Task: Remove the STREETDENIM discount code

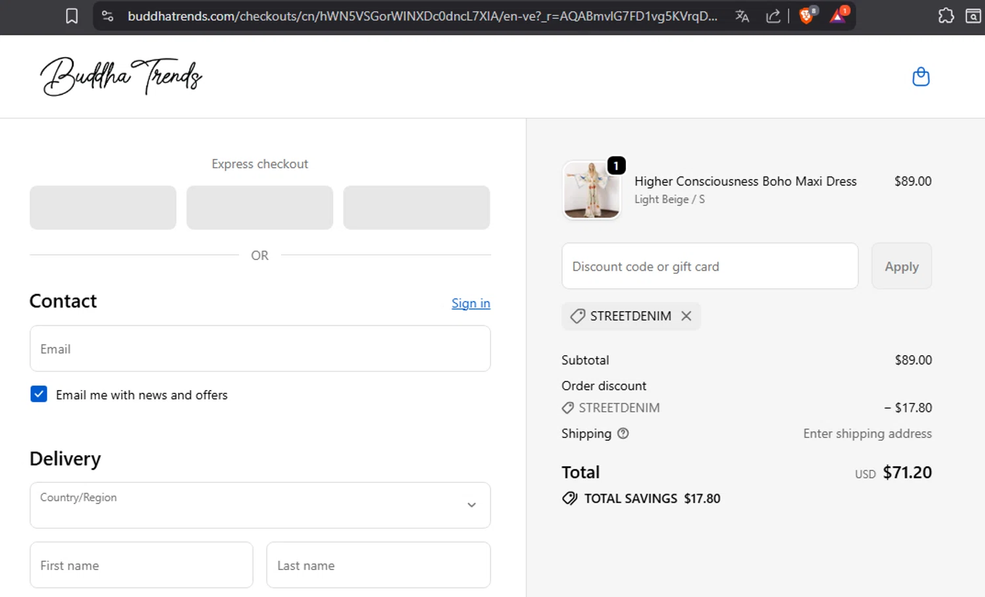Action: [686, 316]
